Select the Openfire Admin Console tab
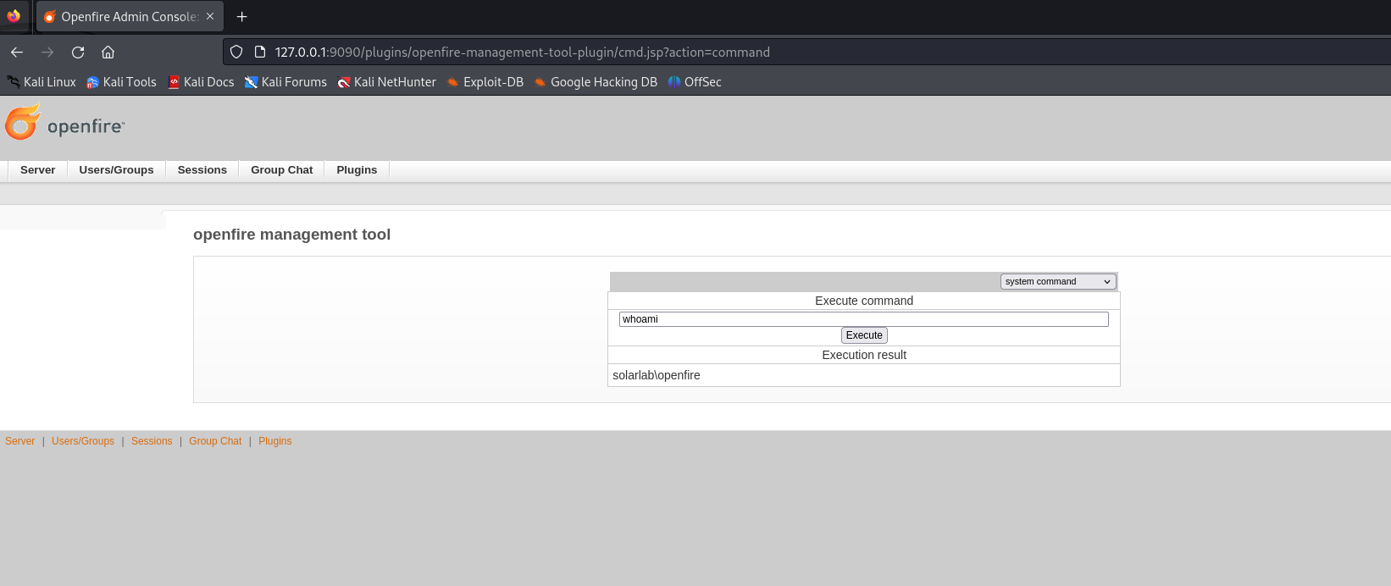1391x586 pixels. click(x=129, y=16)
